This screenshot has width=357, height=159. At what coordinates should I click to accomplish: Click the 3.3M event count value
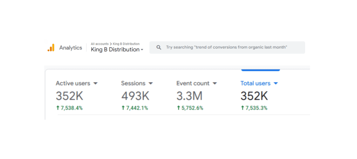tap(189, 96)
